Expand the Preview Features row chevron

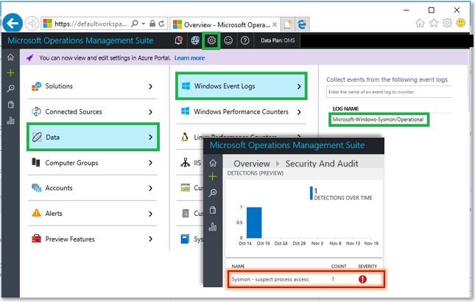150,239
